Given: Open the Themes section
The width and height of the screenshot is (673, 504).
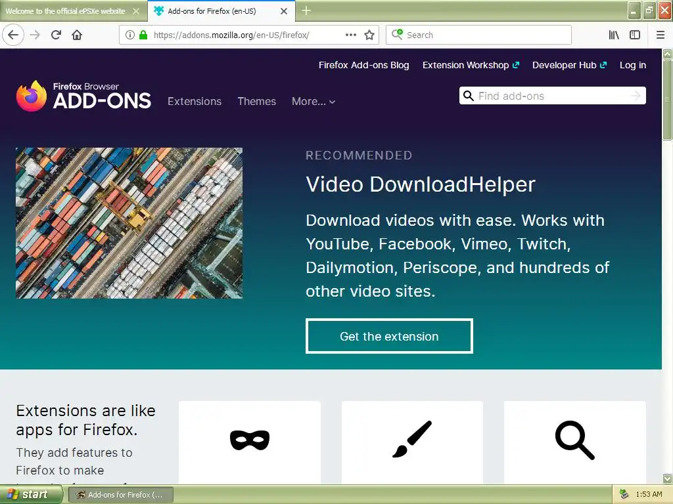Looking at the screenshot, I should tap(257, 101).
